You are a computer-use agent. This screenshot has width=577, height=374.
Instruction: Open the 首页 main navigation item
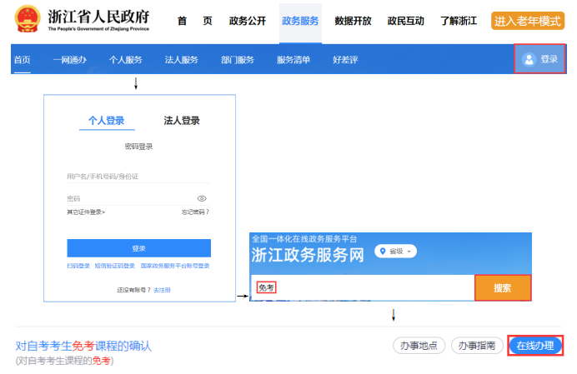(194, 21)
